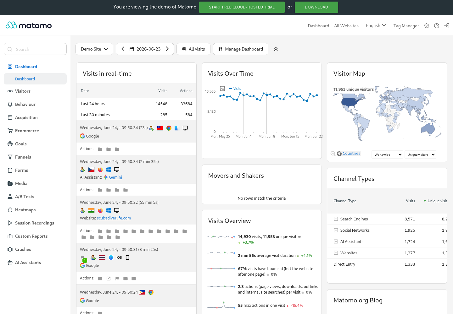Viewport: 453px width, 314px height.
Task: Open the Unique visitors metric dropdown
Action: (420, 154)
